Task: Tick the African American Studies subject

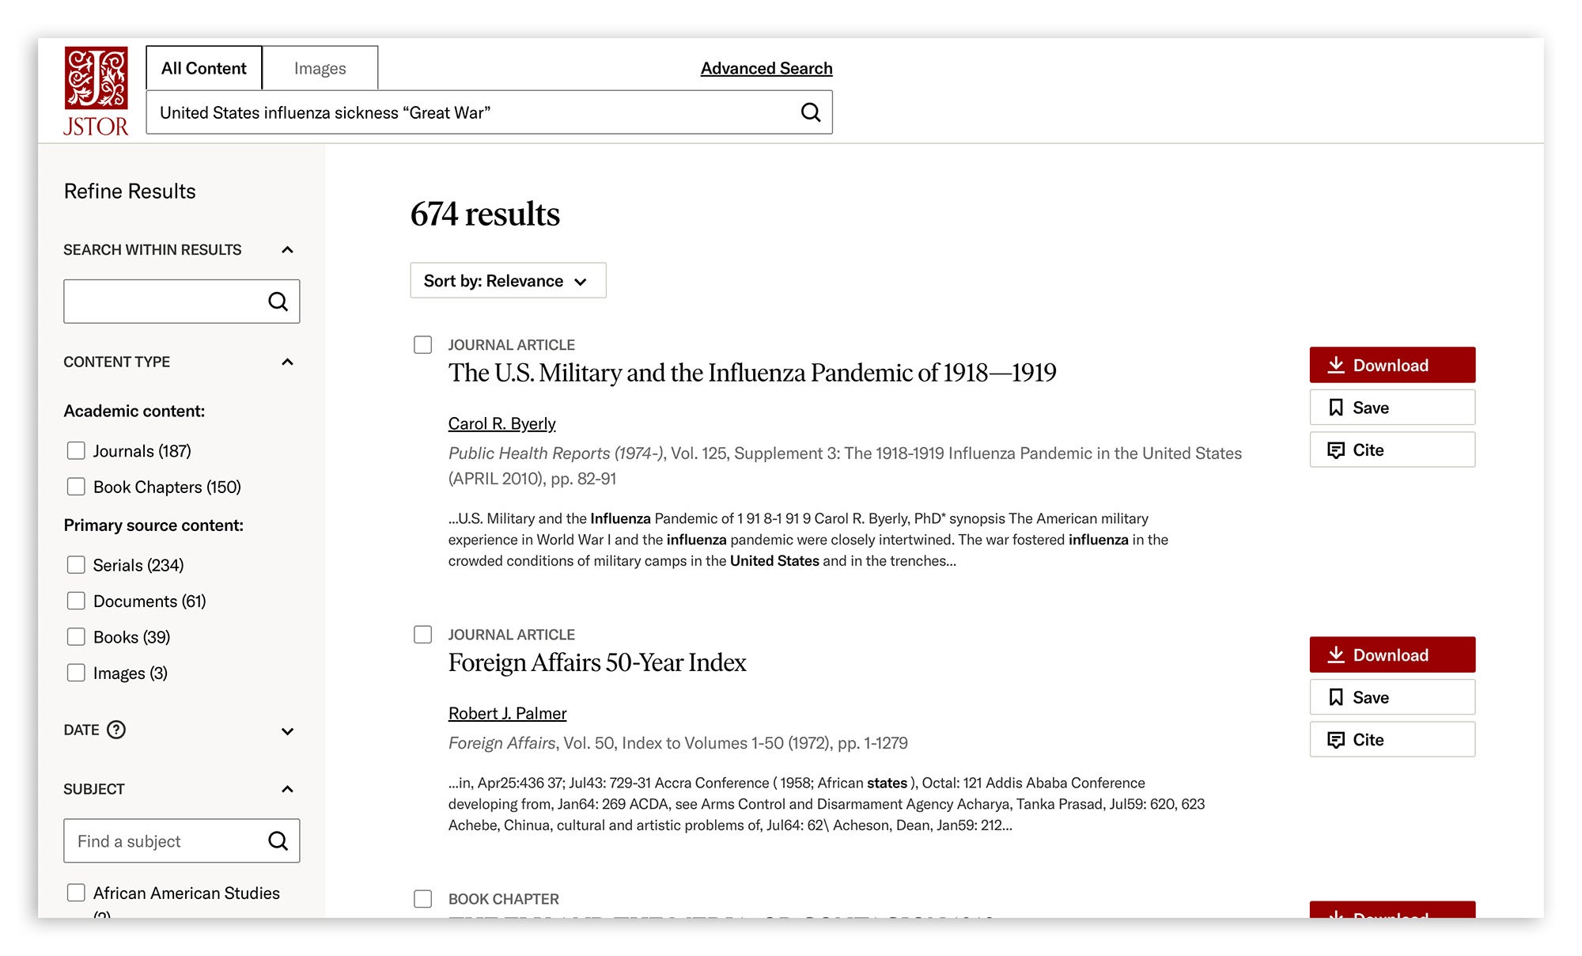Action: (76, 893)
